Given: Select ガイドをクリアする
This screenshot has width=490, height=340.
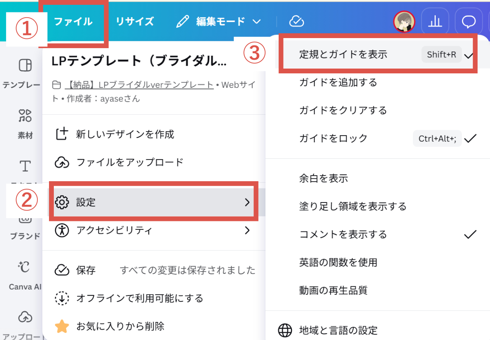Looking at the screenshot, I should tap(378, 110).
